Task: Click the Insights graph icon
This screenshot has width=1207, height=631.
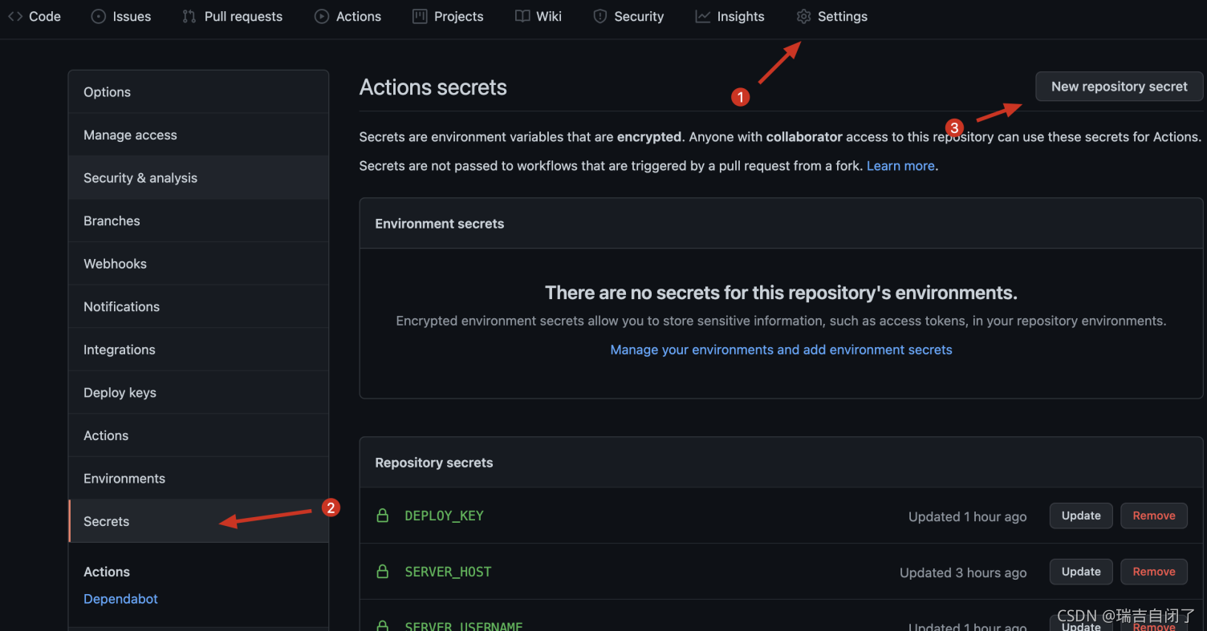Action: click(x=702, y=16)
